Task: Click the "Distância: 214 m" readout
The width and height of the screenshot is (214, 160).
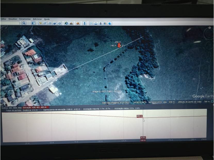Action: [30, 110]
